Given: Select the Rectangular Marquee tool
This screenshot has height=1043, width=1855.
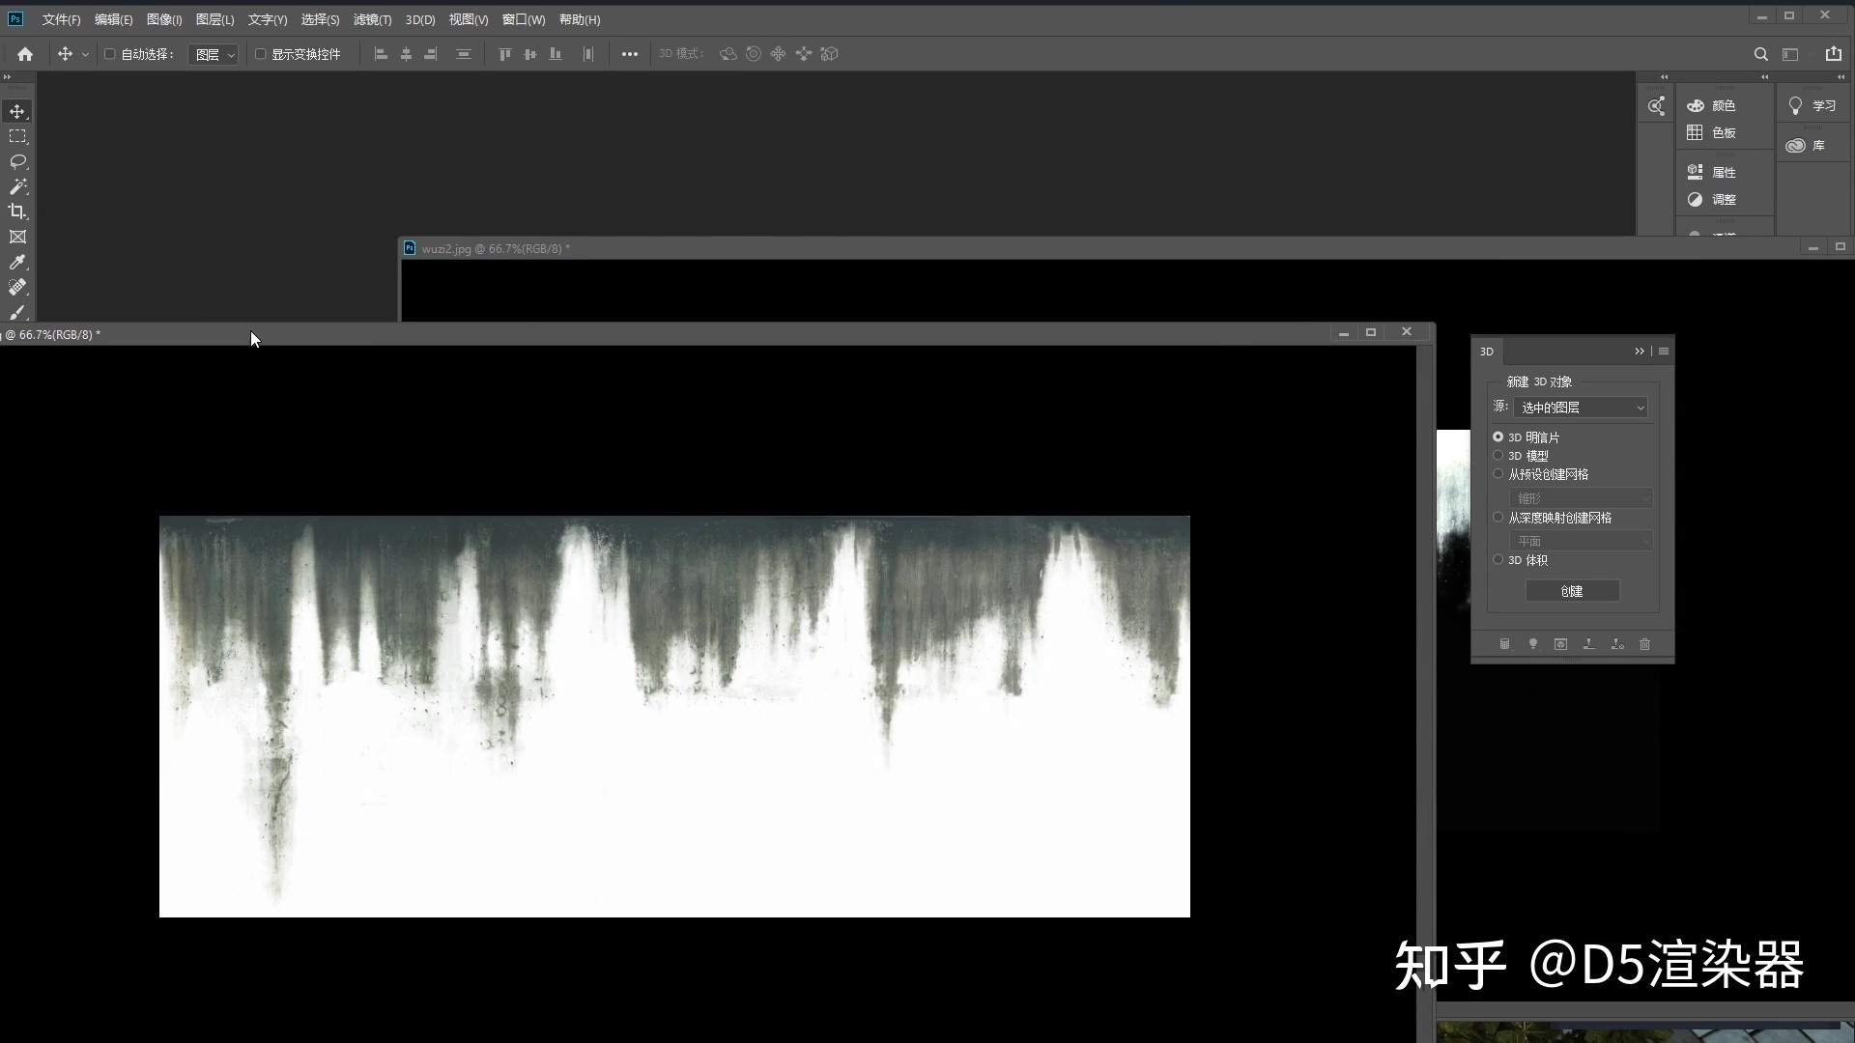Looking at the screenshot, I should (17, 136).
